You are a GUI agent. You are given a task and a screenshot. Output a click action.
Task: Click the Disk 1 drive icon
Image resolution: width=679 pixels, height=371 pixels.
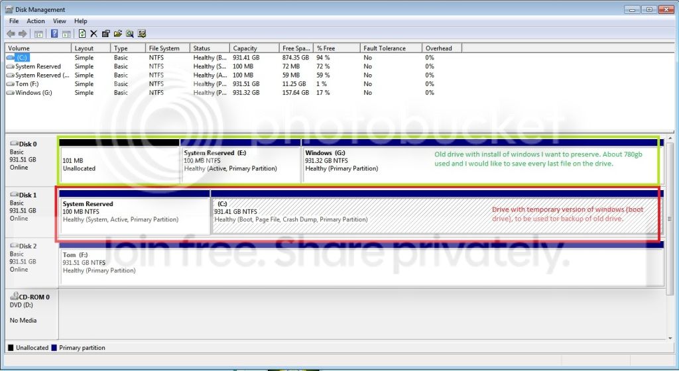tap(14, 195)
